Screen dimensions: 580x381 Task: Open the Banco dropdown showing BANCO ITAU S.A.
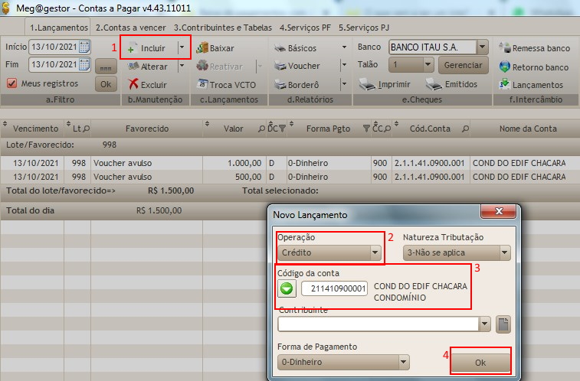[x=481, y=47]
